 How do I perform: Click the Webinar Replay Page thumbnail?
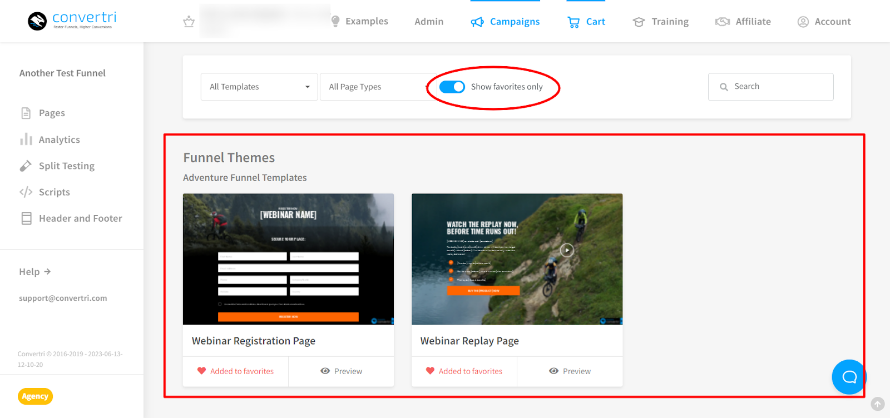(517, 259)
